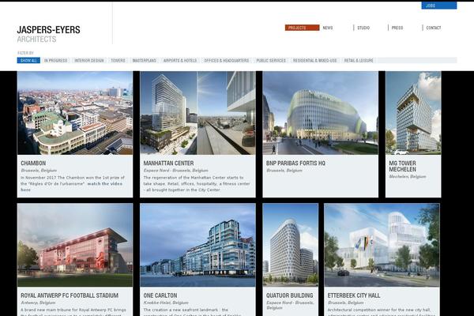Click the Jaspers-Eyers Architects logo
474x316 pixels.
pyautogui.click(x=49, y=34)
